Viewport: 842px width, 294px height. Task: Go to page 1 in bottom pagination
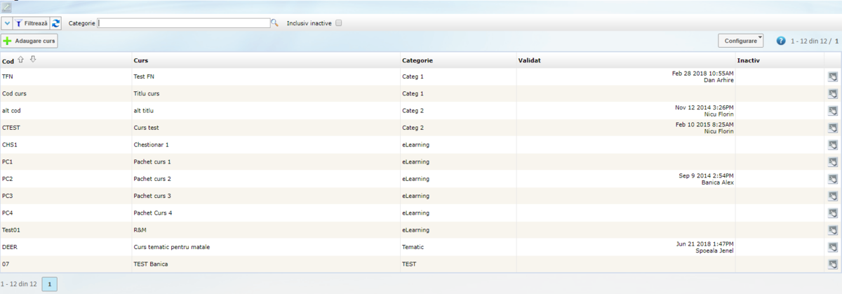click(x=50, y=284)
